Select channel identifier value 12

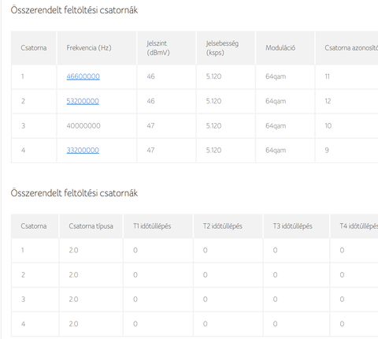point(328,101)
